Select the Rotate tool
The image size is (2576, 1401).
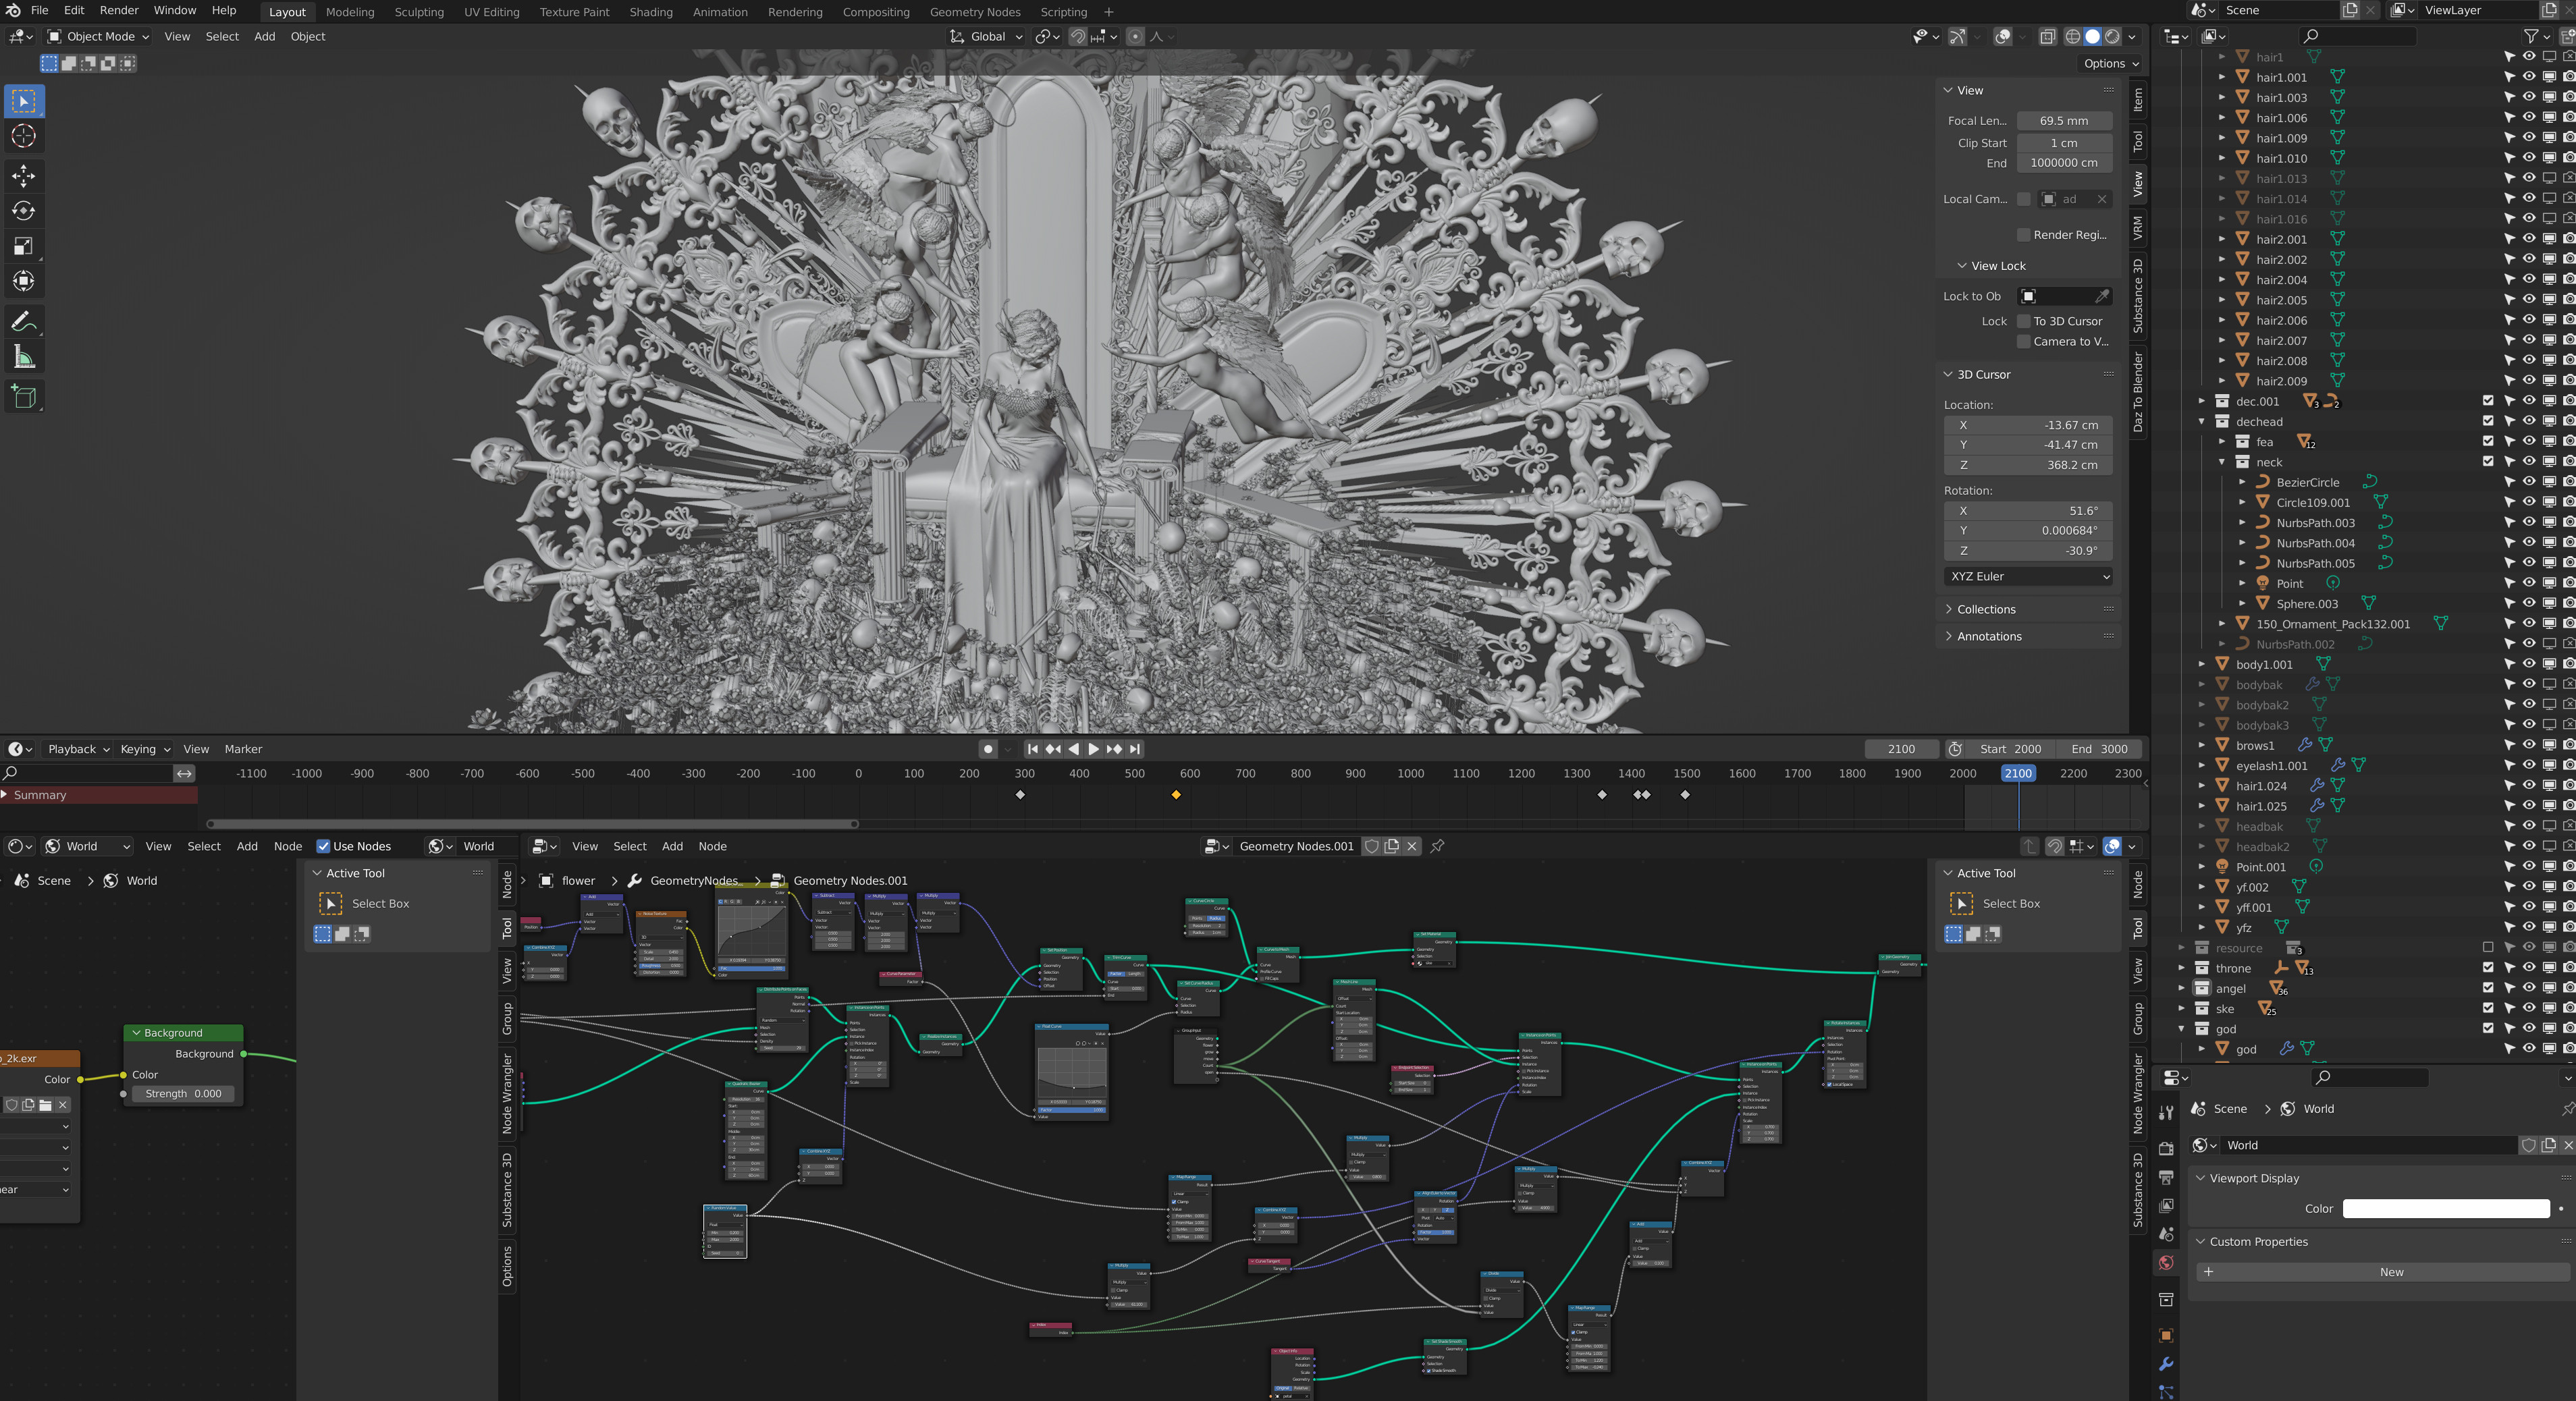(x=23, y=211)
